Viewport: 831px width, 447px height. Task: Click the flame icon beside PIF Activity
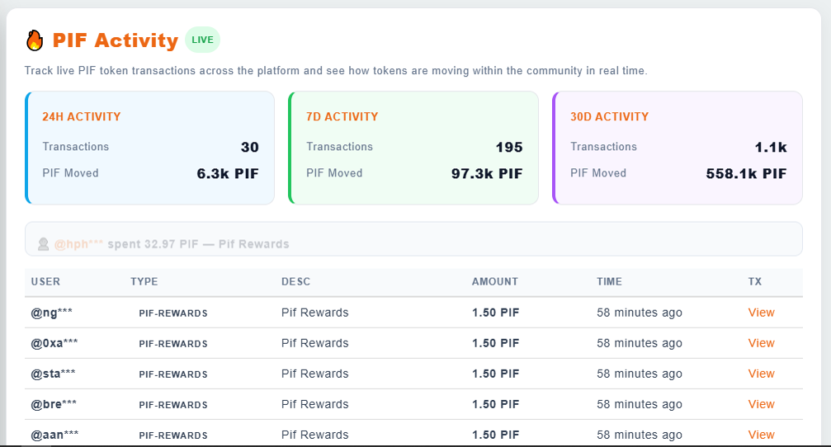pyautogui.click(x=35, y=40)
